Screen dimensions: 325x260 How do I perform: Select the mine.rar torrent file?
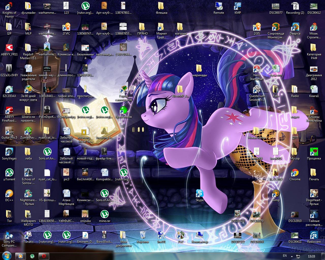point(104,216)
